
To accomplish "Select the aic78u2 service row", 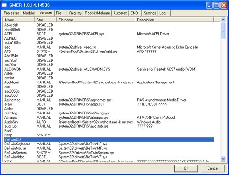I will [109, 60].
